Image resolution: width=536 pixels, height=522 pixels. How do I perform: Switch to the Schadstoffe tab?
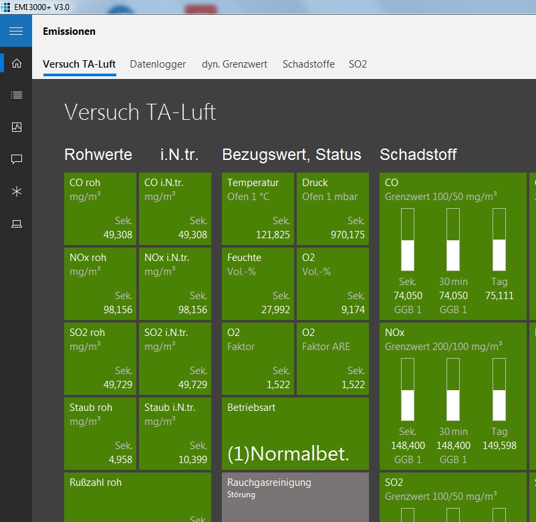click(308, 64)
